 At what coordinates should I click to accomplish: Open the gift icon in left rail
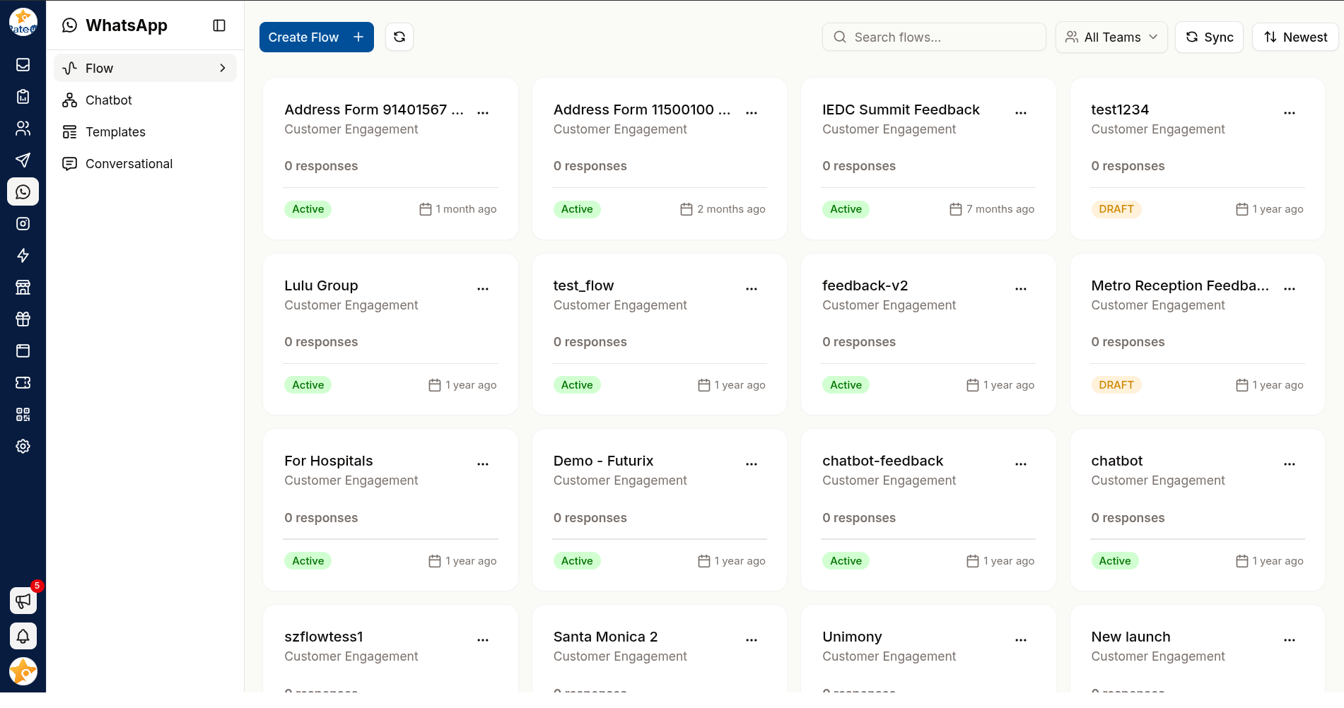23,319
